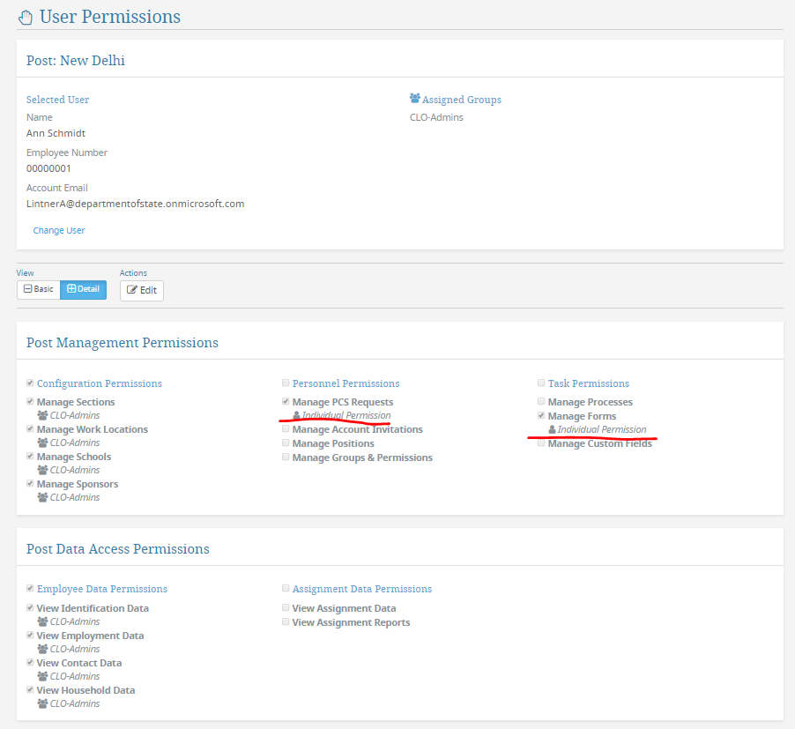The image size is (795, 729).
Task: Toggle the Task Permissions group checkbox
Action: tap(541, 383)
